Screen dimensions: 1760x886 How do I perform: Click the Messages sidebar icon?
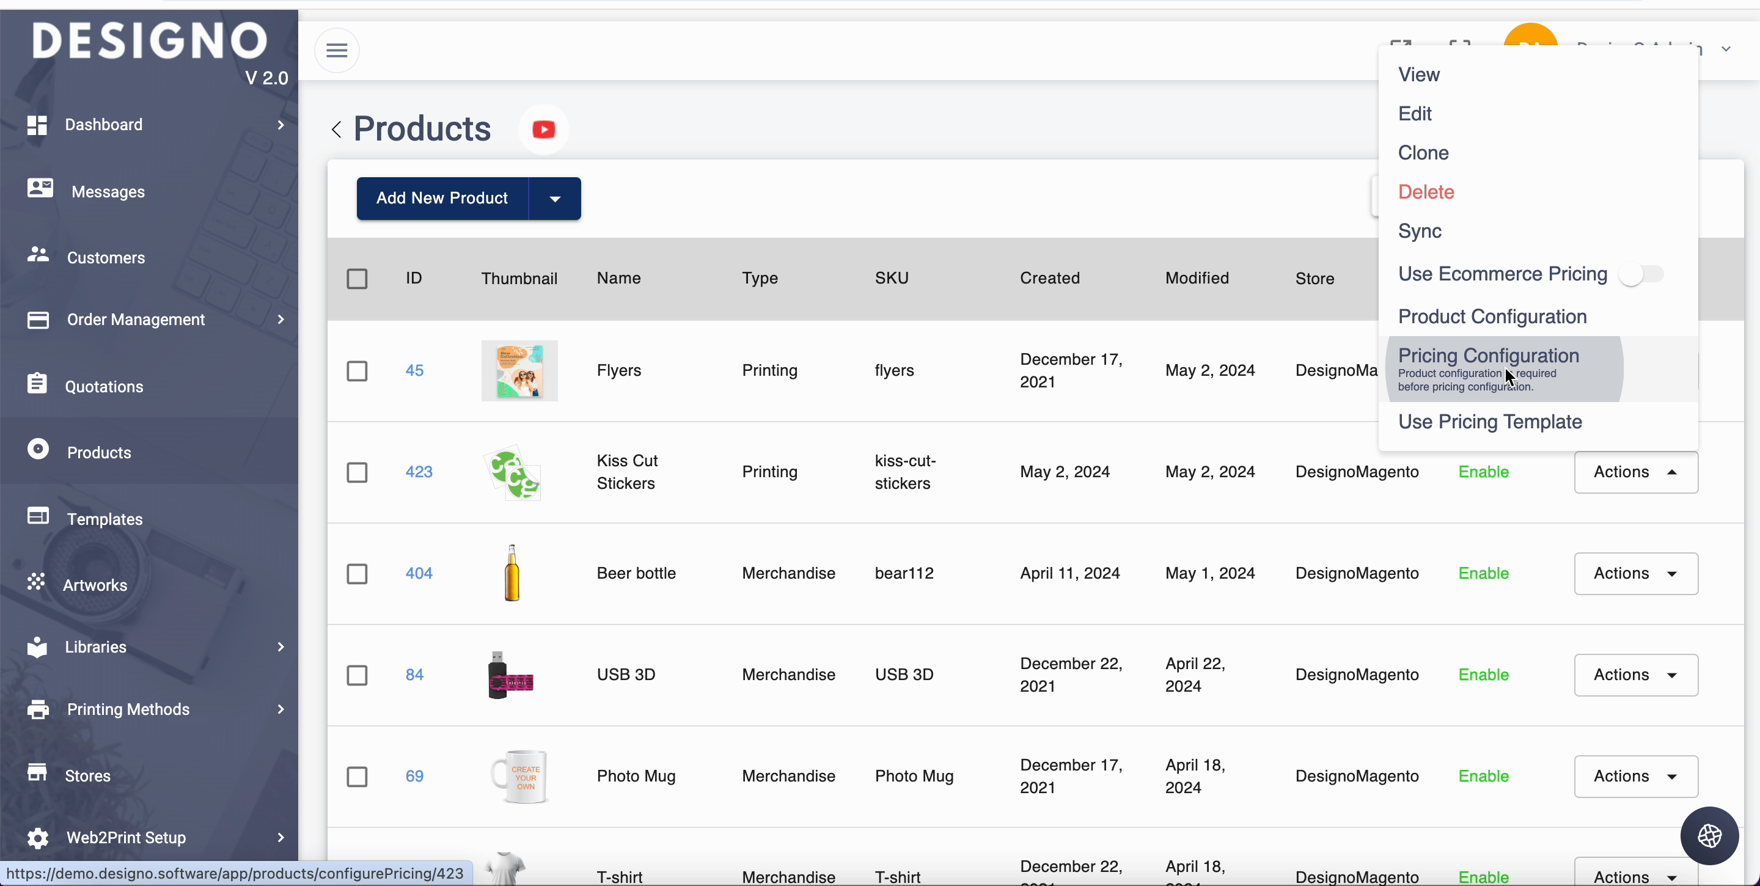[x=40, y=189]
